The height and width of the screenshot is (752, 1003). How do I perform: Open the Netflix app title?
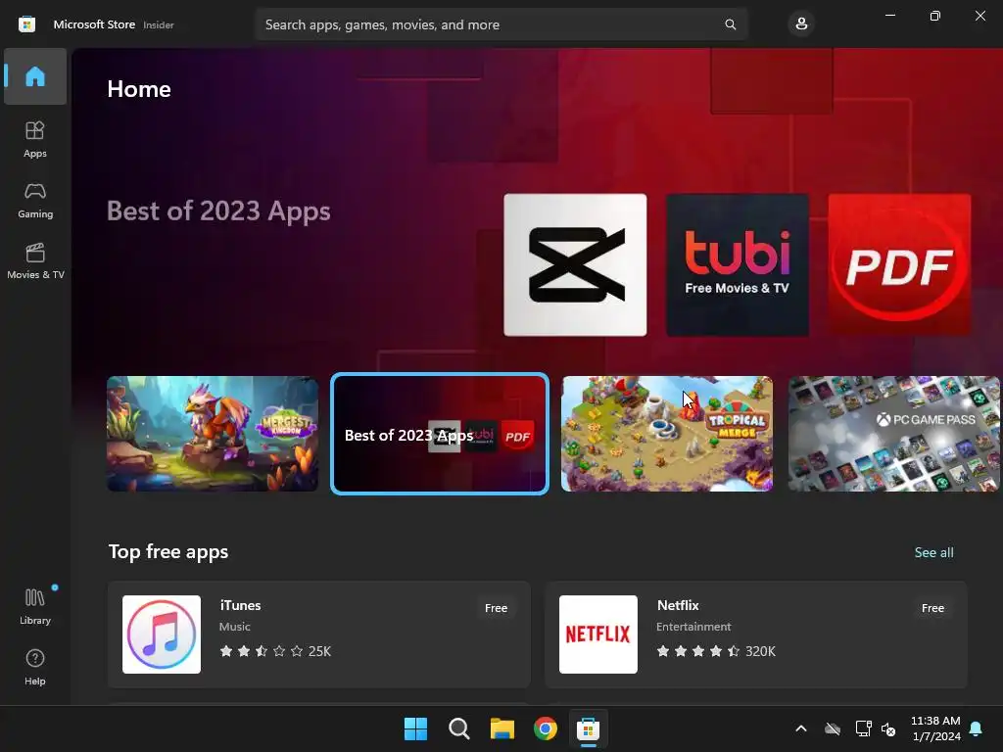[678, 605]
